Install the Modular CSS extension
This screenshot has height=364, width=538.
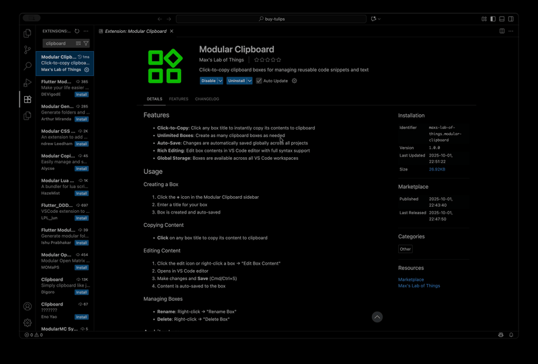(81, 144)
